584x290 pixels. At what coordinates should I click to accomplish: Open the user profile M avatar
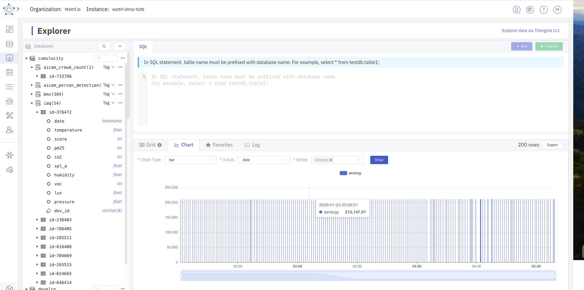(x=557, y=10)
